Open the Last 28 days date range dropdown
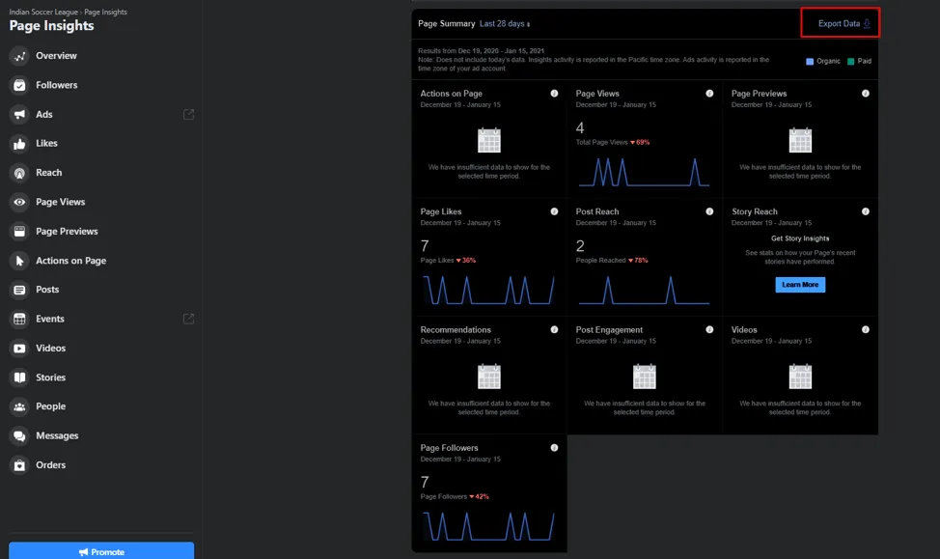 coord(505,23)
